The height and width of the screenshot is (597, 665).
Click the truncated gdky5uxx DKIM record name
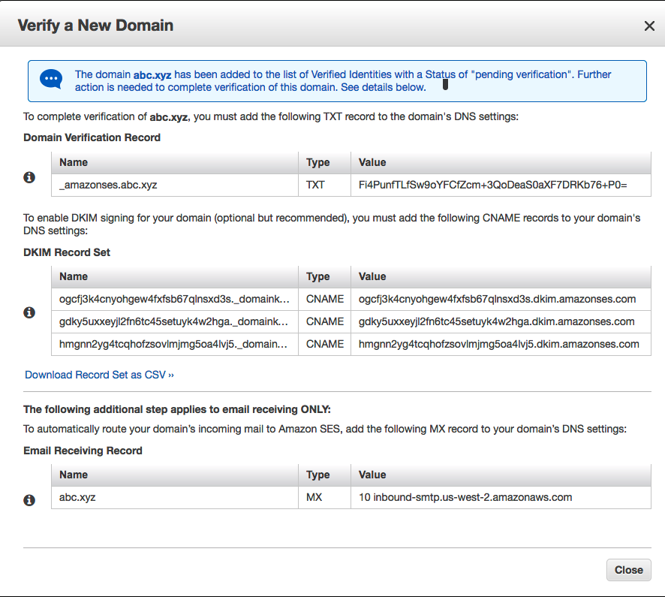tap(174, 321)
